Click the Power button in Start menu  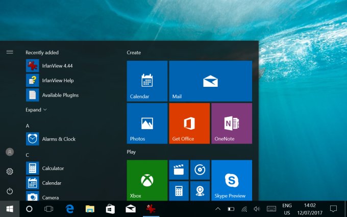point(10,191)
